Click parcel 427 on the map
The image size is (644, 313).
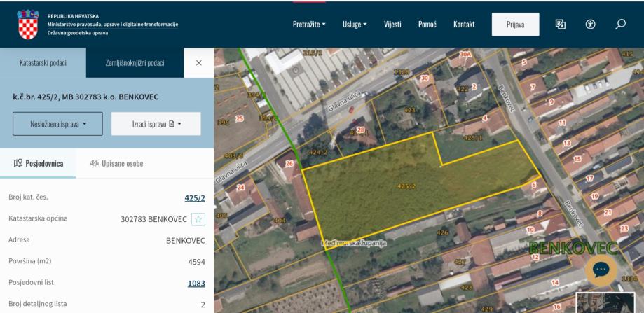(x=460, y=262)
